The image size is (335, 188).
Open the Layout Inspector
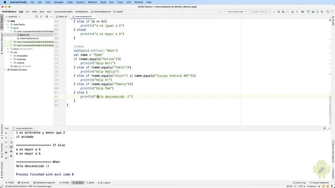(319, 183)
